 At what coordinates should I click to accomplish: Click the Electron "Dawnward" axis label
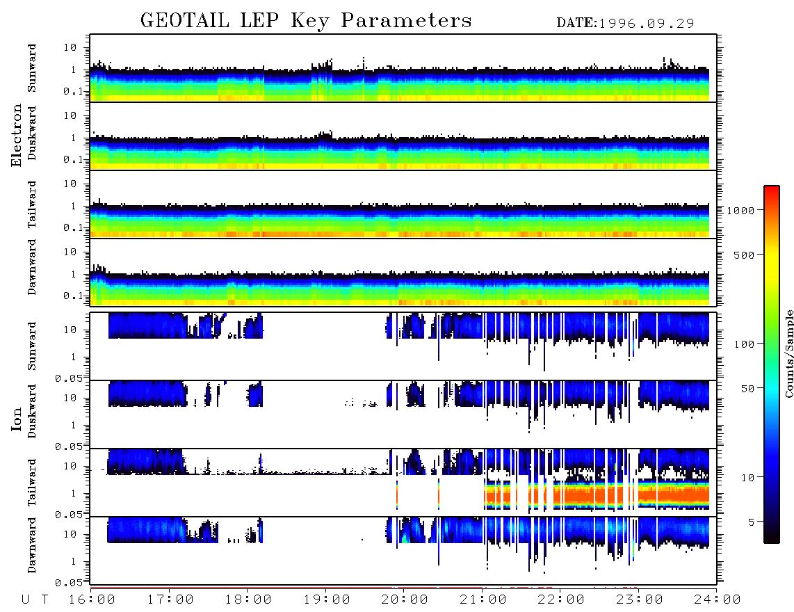[32, 267]
